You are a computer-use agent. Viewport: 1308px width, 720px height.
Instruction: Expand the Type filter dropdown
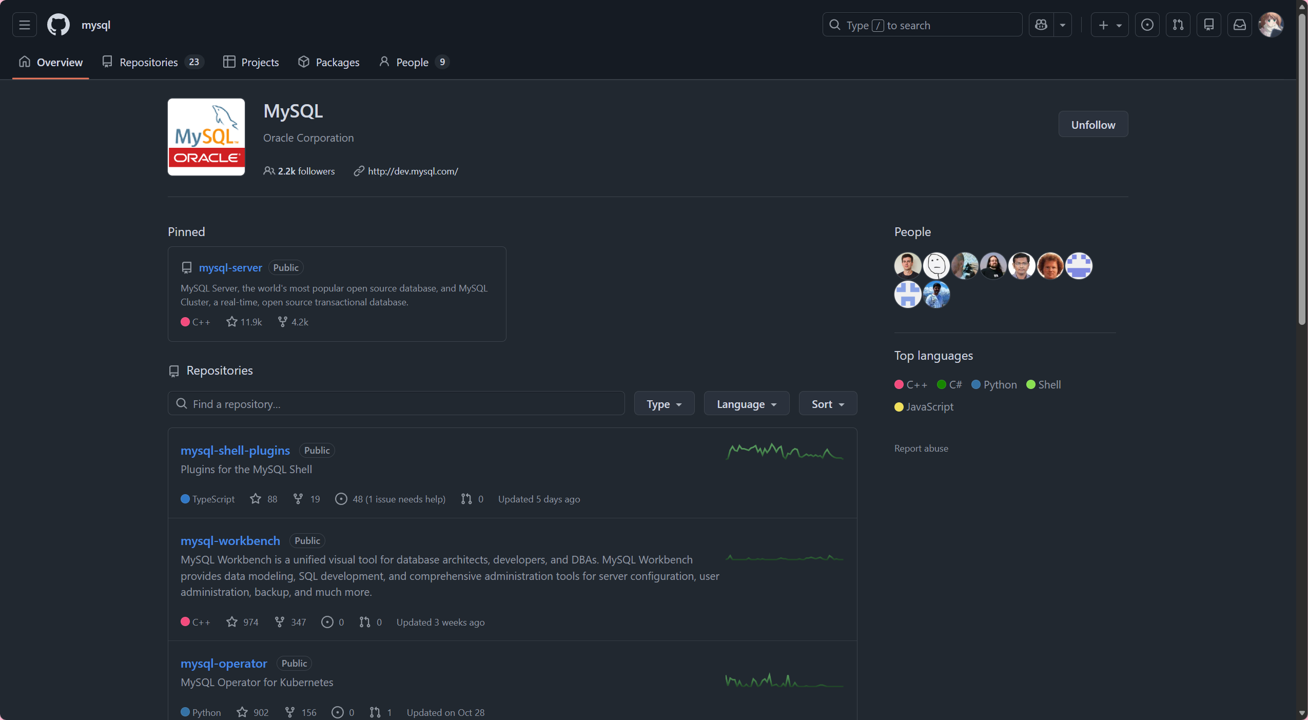664,403
